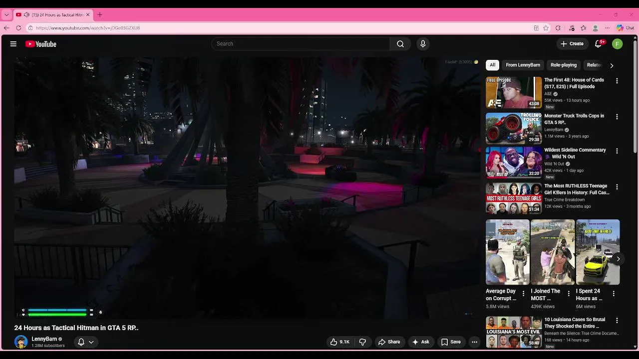
Task: View site information lock icon
Action: click(x=30, y=28)
